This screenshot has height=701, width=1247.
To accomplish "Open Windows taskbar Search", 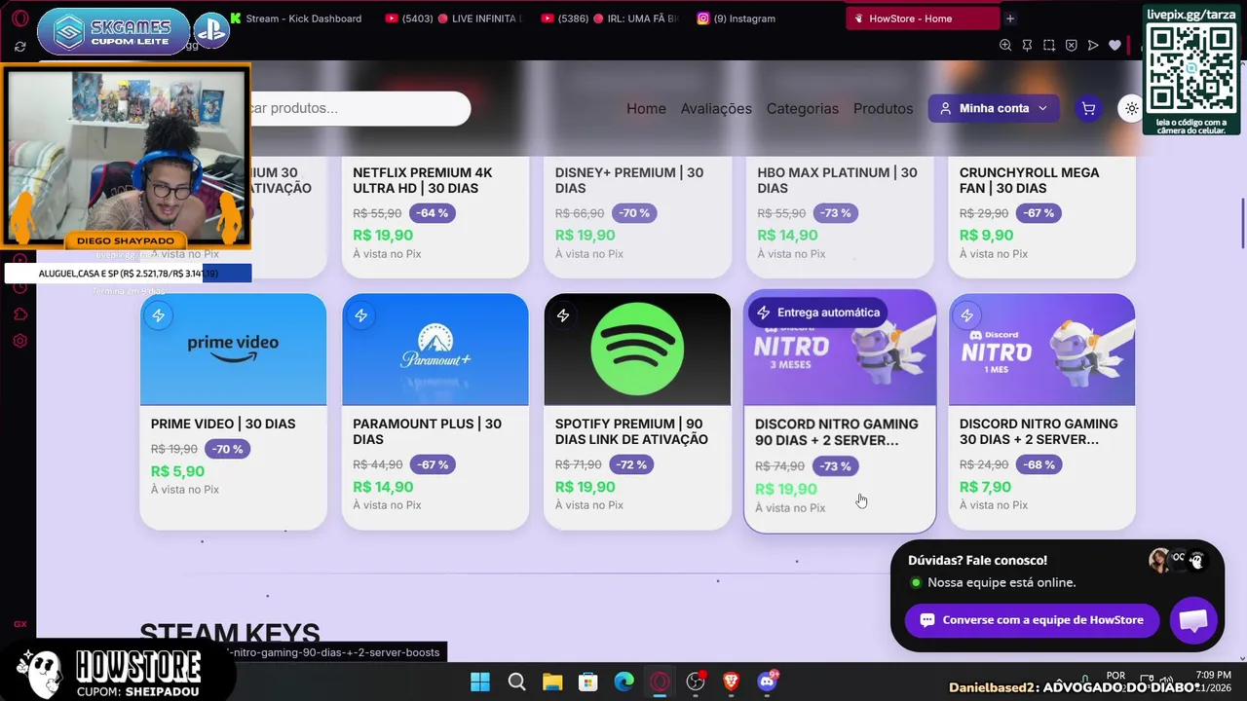I will [516, 682].
